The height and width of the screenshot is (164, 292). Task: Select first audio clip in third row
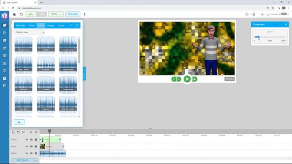[x=23, y=85]
